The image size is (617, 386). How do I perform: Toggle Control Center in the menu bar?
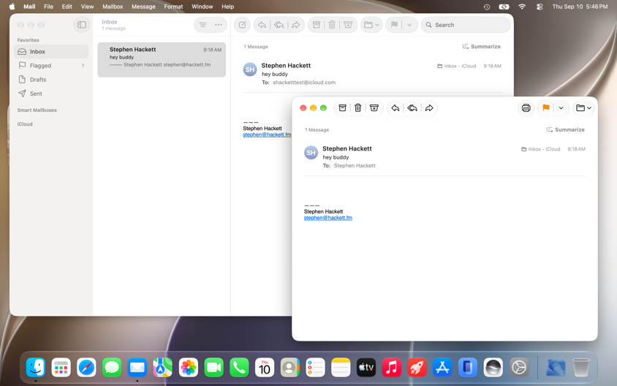coord(540,7)
